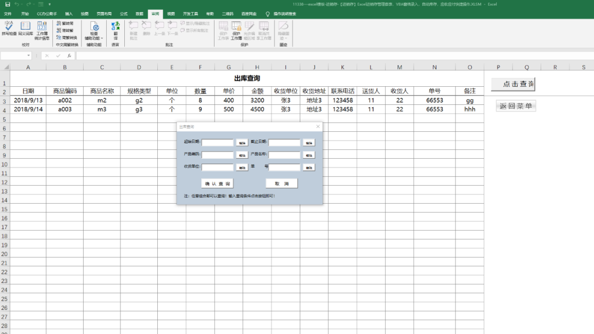Viewport: 594px width, 334px height.
Task: Select column header N
Action: [435, 67]
